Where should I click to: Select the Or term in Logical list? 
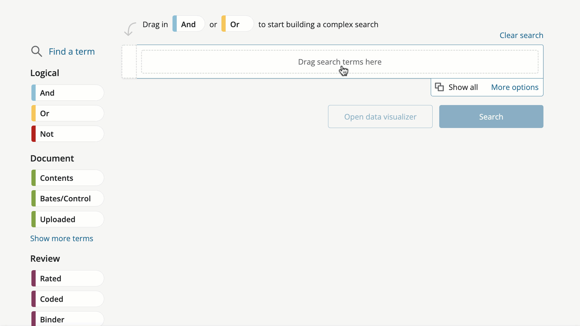(x=68, y=113)
